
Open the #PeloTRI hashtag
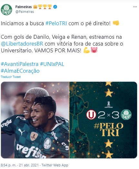click(x=56, y=23)
